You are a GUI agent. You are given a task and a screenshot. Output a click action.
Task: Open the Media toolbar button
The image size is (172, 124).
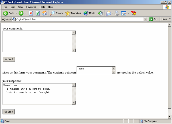click(x=89, y=13)
